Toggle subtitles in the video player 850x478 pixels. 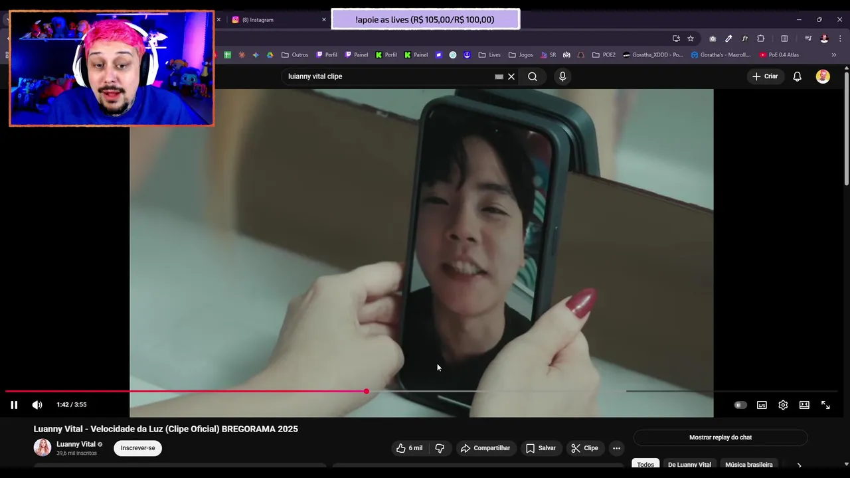(x=762, y=405)
